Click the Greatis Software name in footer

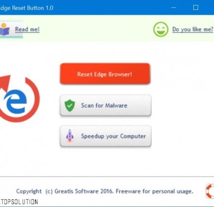coord(76,191)
